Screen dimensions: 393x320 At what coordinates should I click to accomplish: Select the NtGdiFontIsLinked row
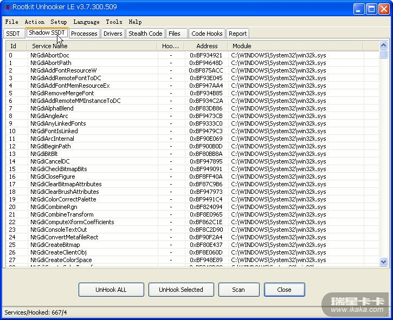tap(192, 131)
